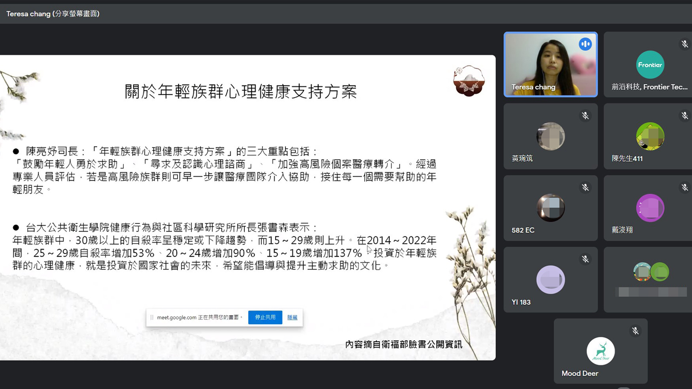Click the slide title about 年輕族群心理健康支持方案

point(240,92)
